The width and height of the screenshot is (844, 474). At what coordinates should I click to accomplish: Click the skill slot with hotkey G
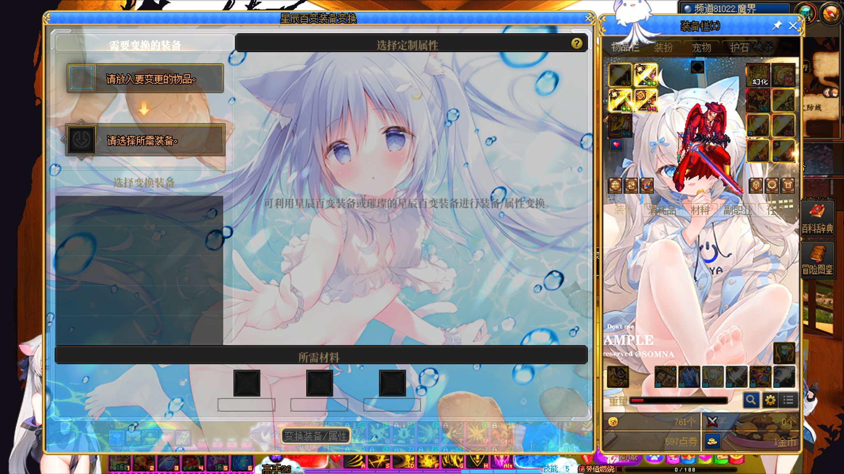click(453, 461)
